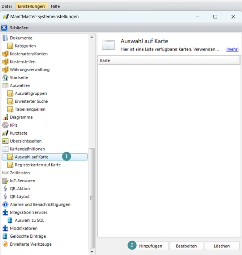
Task: Click the Bearbeiten button
Action: point(186,246)
